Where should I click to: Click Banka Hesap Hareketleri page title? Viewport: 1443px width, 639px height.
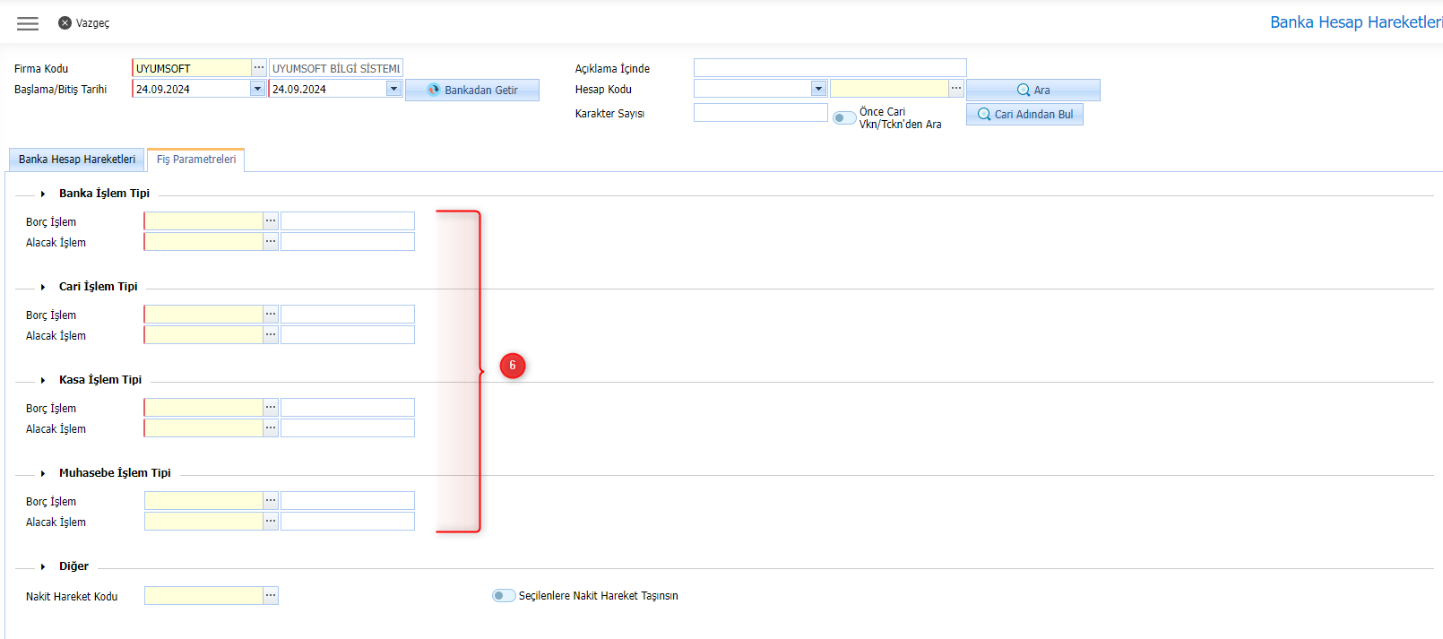(1356, 22)
